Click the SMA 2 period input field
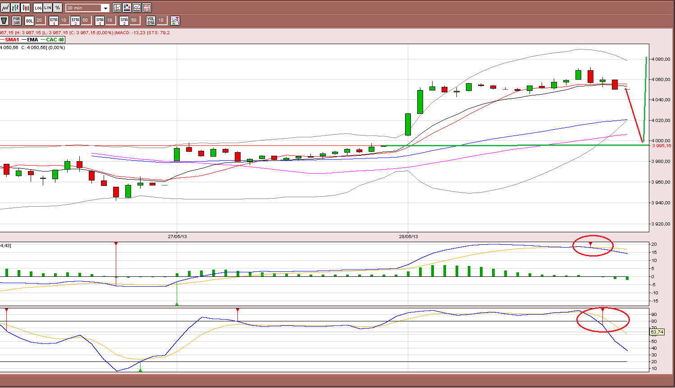This screenshot has width=675, height=388. [x=135, y=20]
